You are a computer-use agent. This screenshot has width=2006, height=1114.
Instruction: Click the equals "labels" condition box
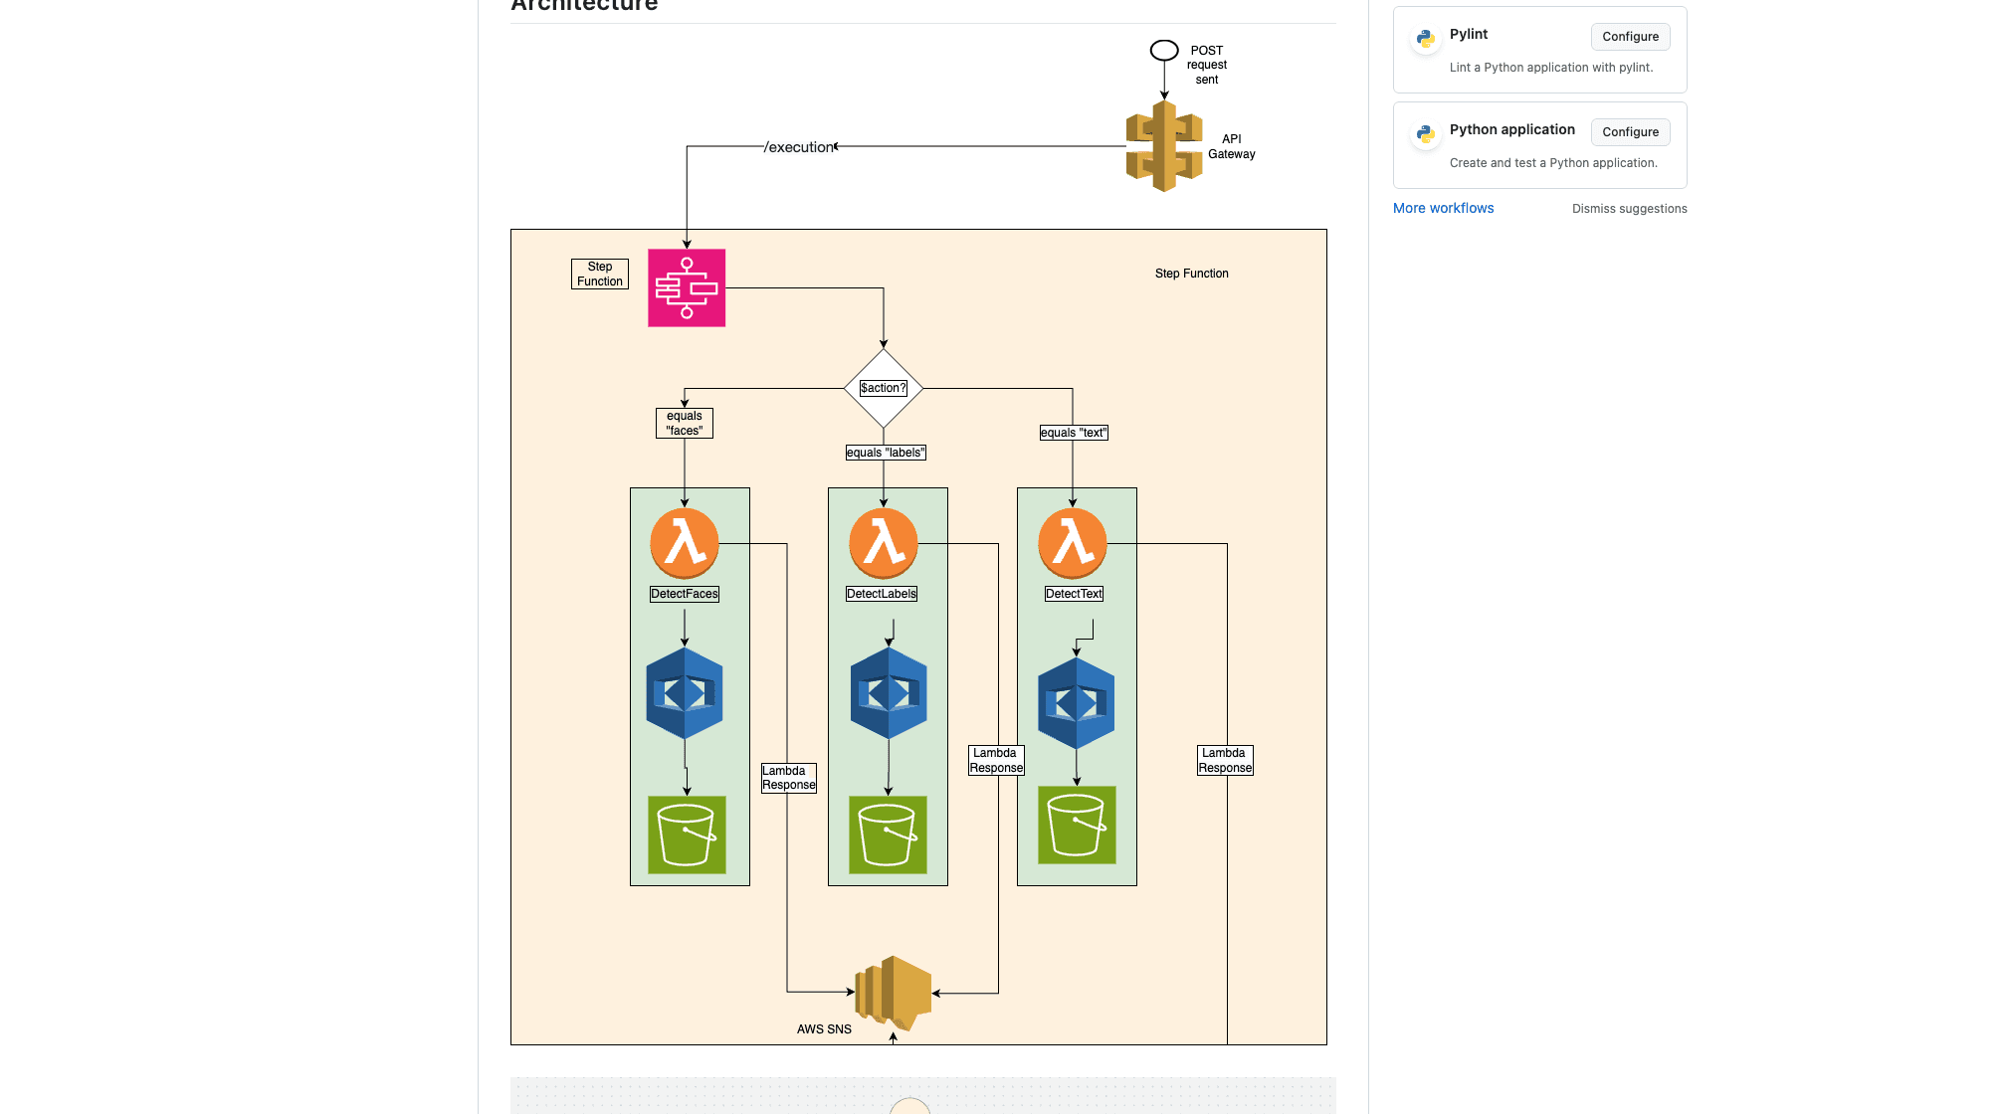point(886,453)
